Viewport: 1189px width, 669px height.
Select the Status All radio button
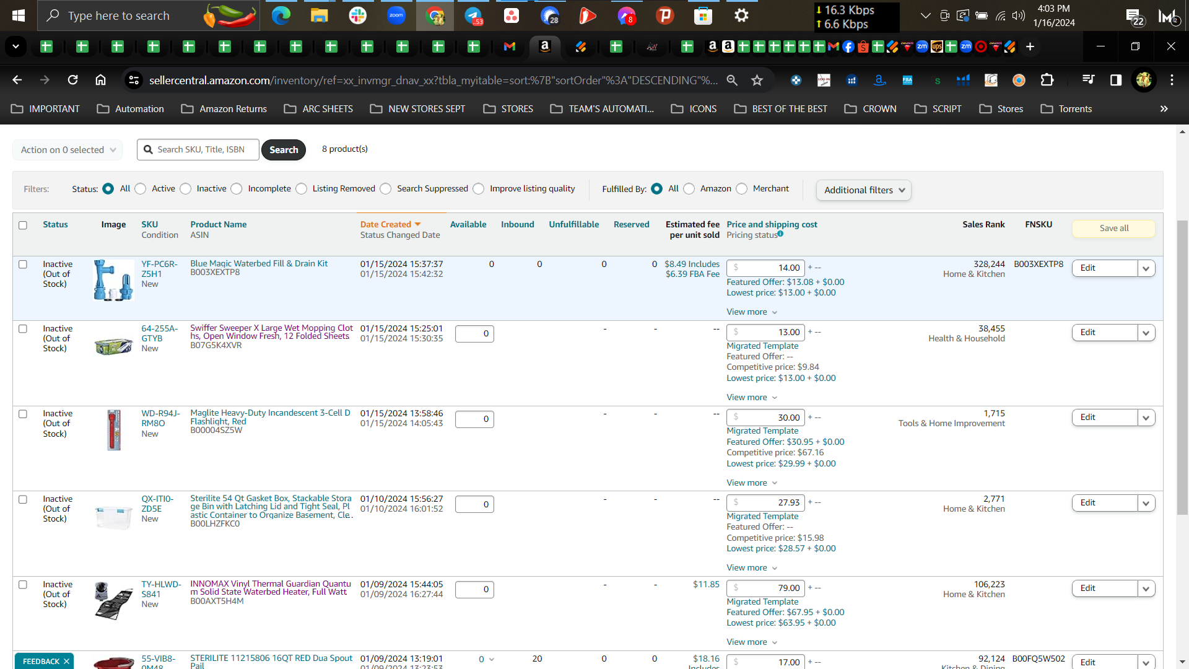(x=108, y=189)
